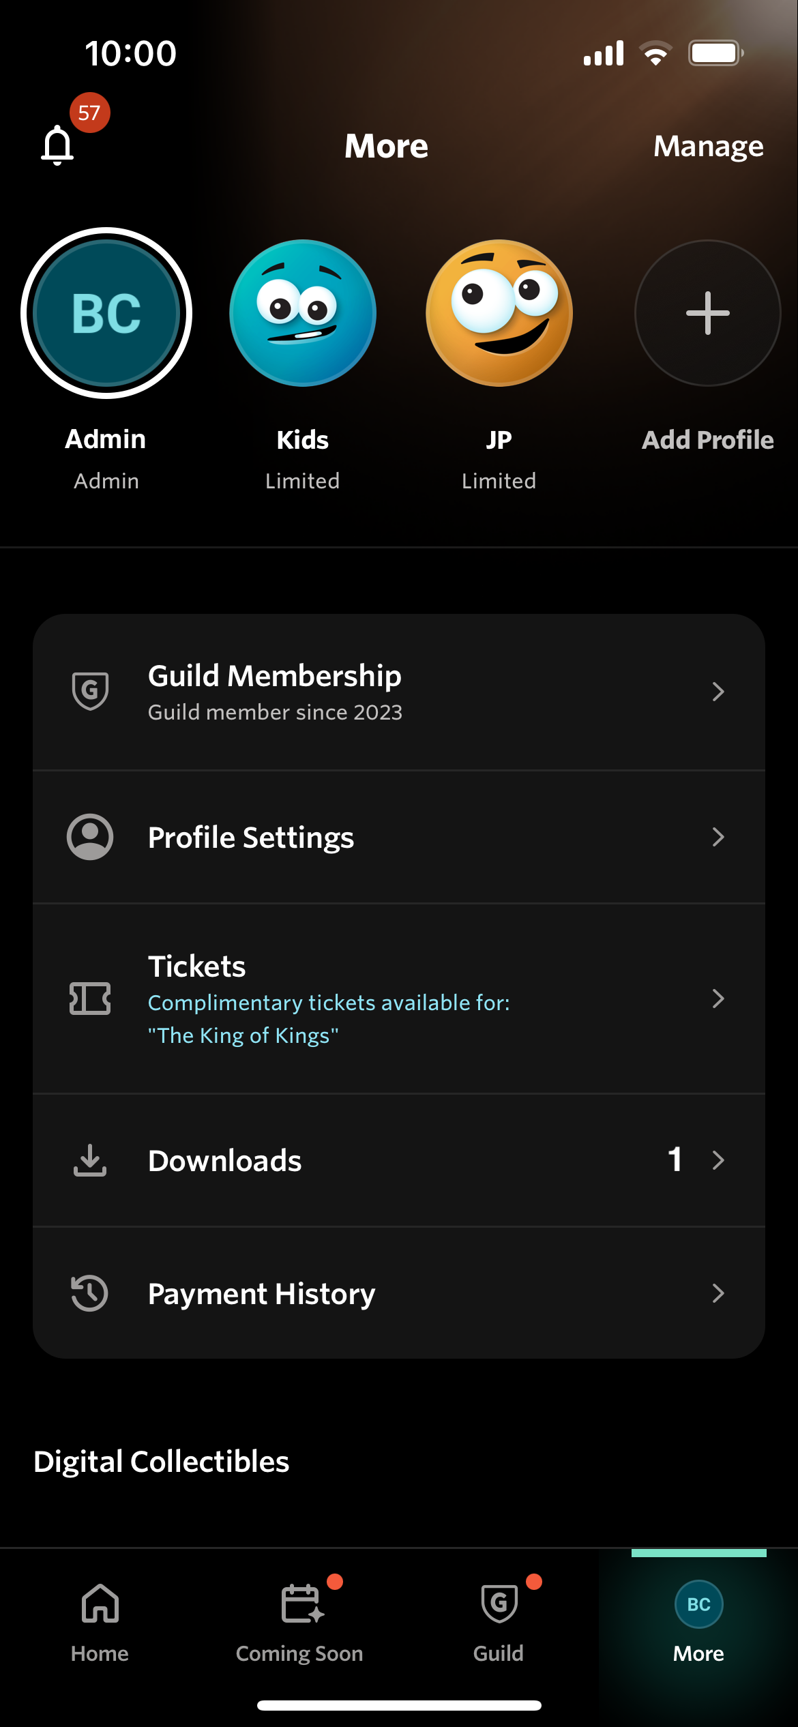798x1727 pixels.
Task: Open Downloads using its right chevron
Action: 718,1160
